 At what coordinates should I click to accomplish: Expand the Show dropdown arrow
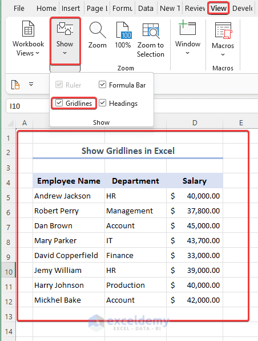pyautogui.click(x=64, y=53)
